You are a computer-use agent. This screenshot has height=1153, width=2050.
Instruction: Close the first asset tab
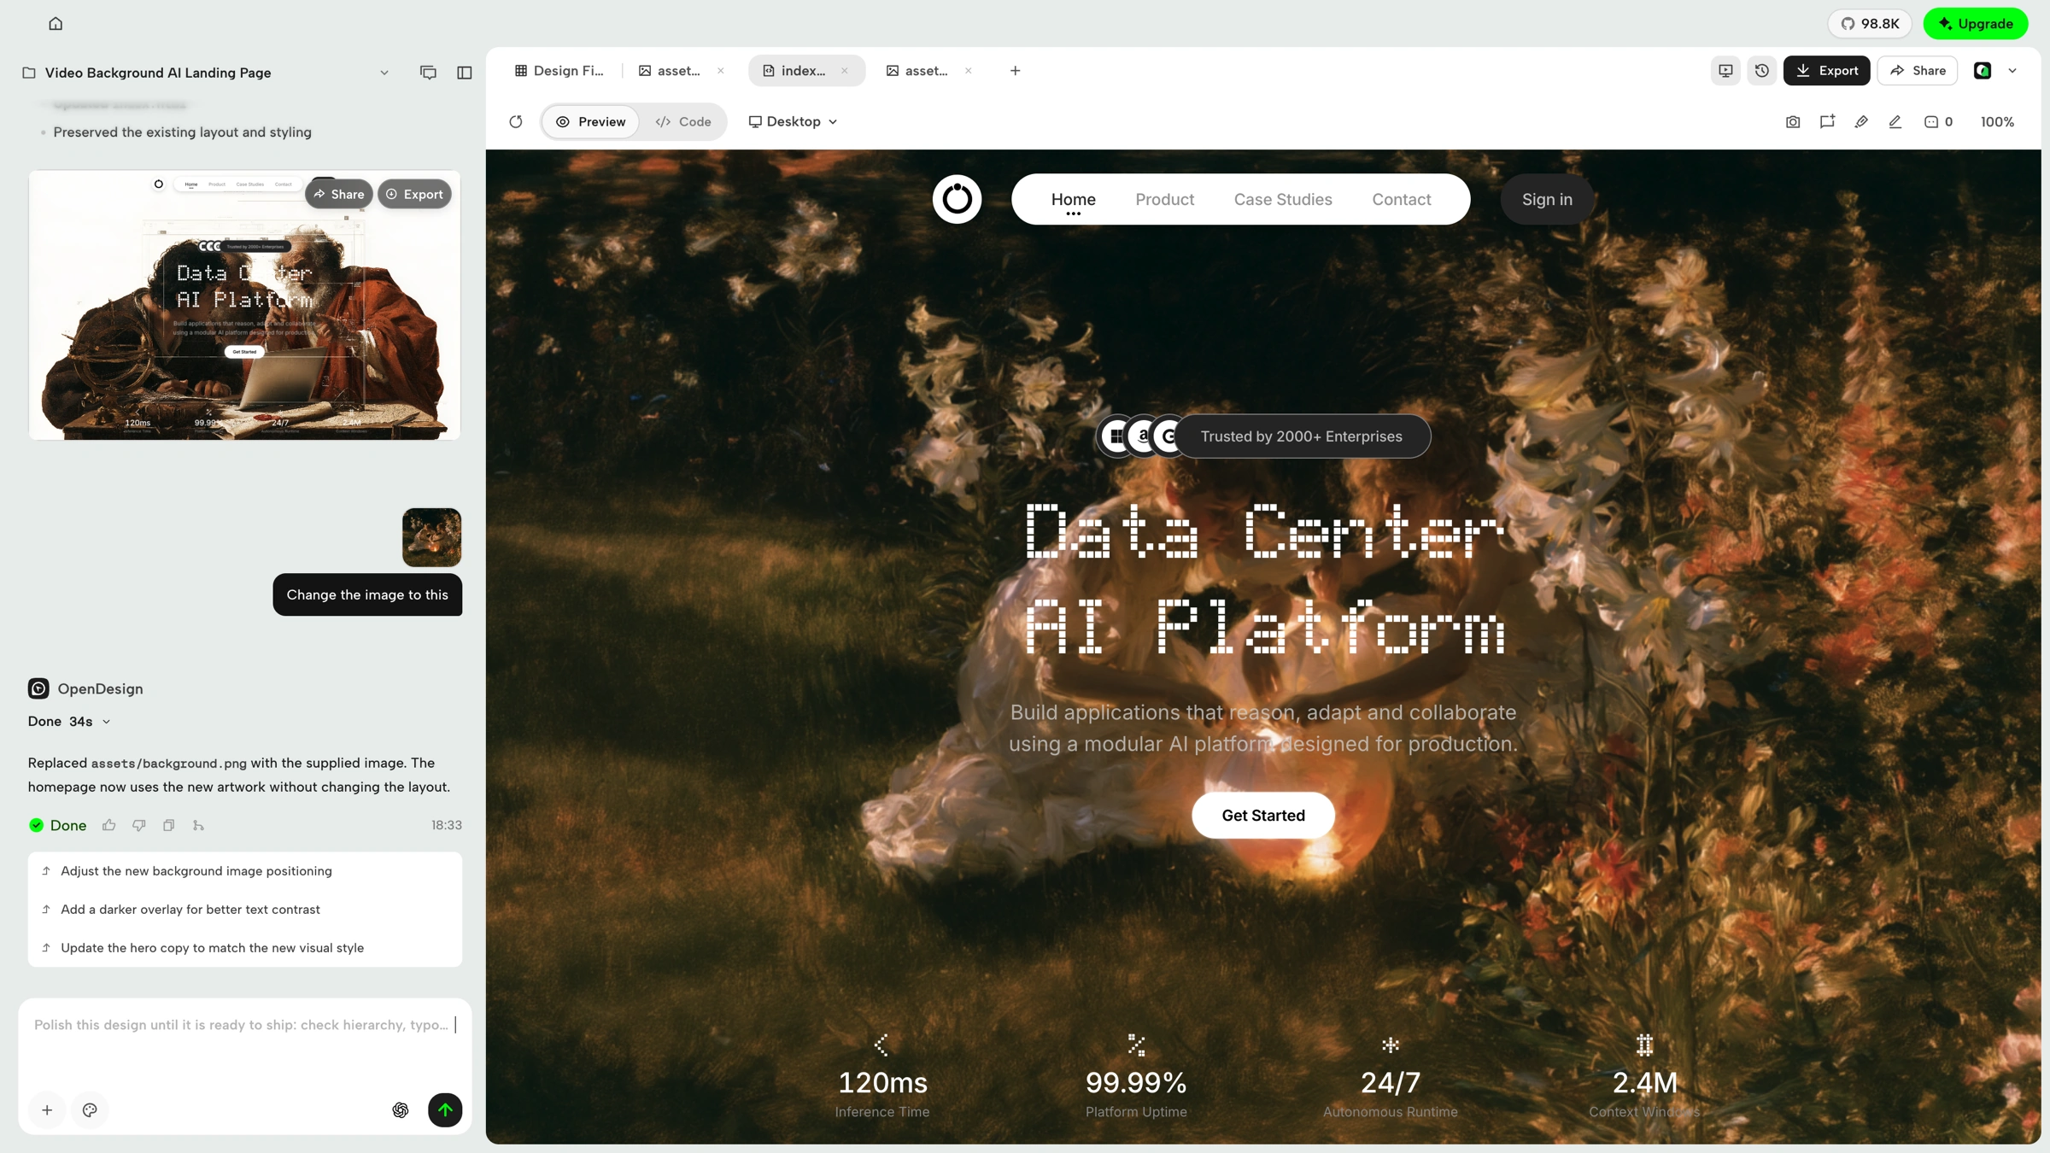[721, 71]
